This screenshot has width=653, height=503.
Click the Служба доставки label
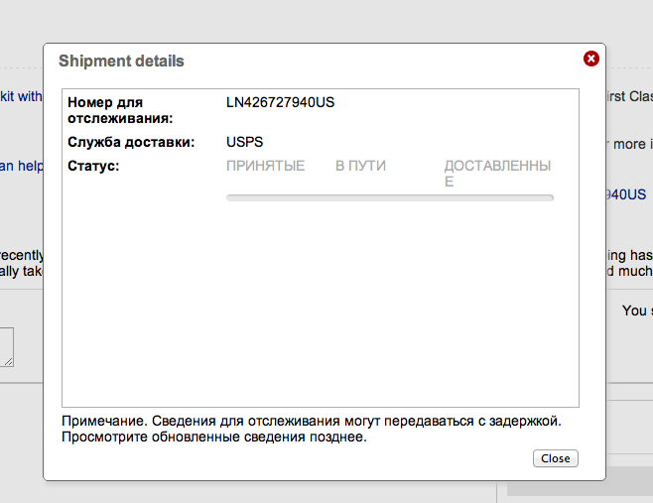[x=130, y=142]
